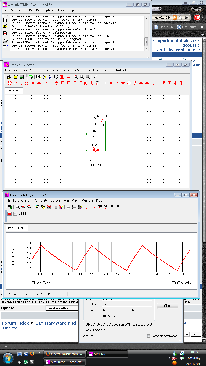This screenshot has height=366, width=206.
Task: Click the pencil icon in schematic toolbar
Action: click(x=95, y=77)
